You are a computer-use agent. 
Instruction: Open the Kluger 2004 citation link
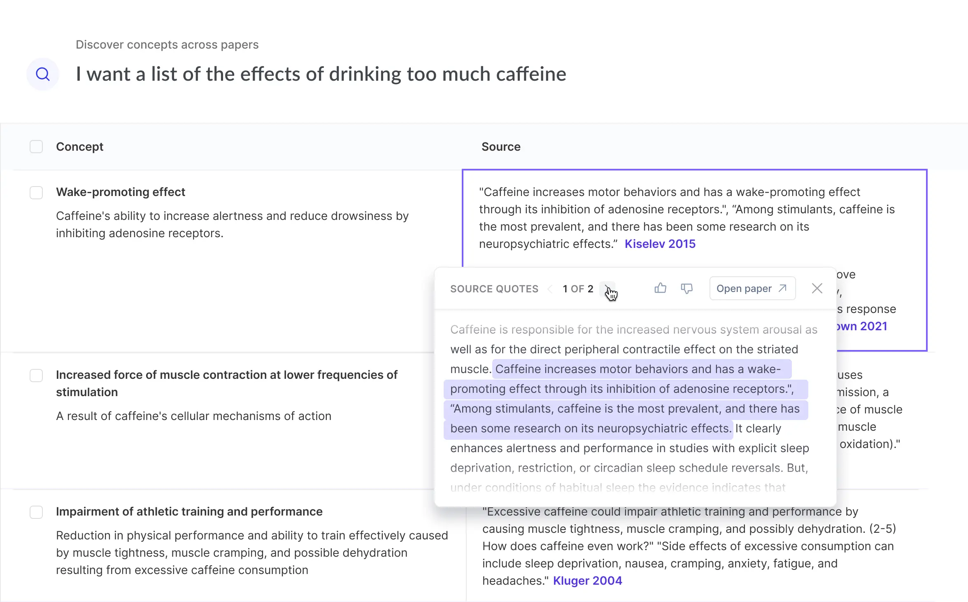588,580
